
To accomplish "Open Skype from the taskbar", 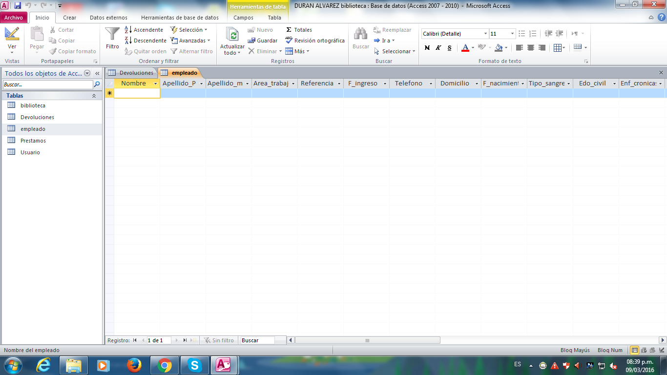I will tap(194, 365).
